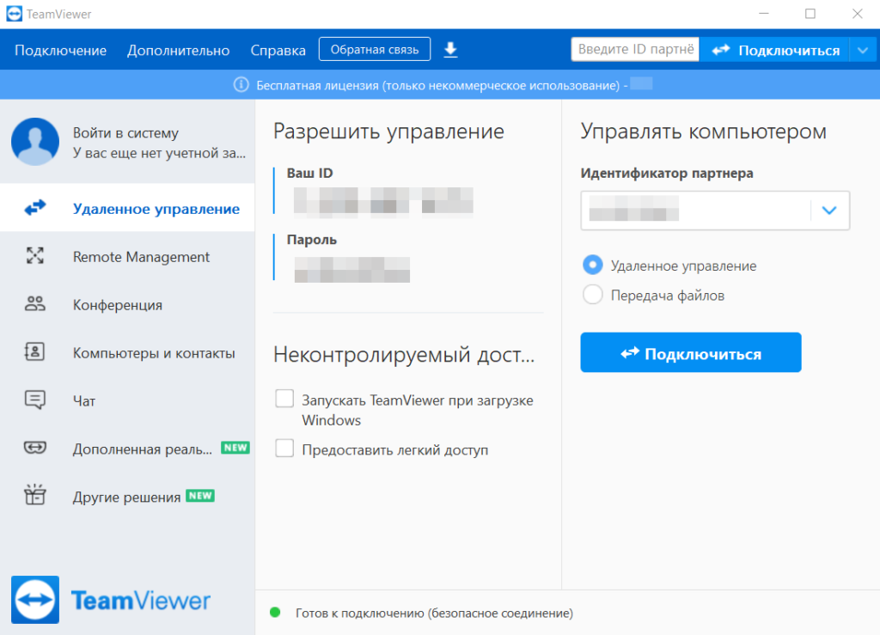Open the Чат section
Image resolution: width=880 pixels, height=635 pixels.
click(x=127, y=400)
